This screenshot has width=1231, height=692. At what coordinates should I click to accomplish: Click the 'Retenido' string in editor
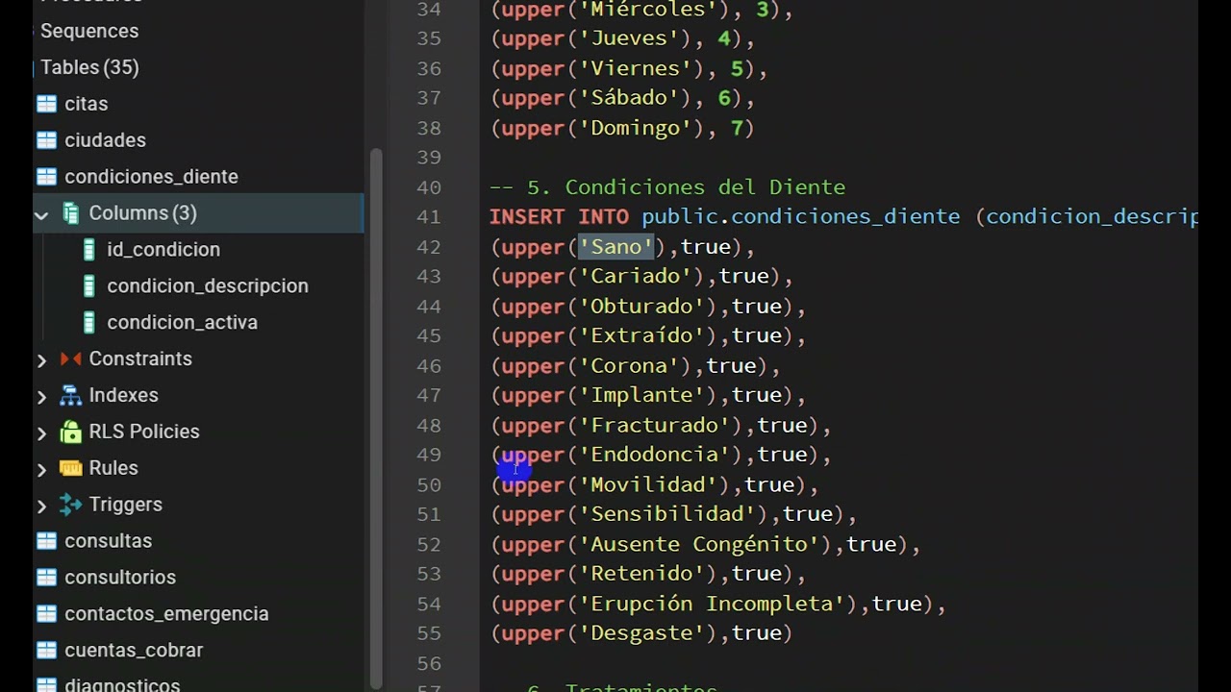point(641,574)
